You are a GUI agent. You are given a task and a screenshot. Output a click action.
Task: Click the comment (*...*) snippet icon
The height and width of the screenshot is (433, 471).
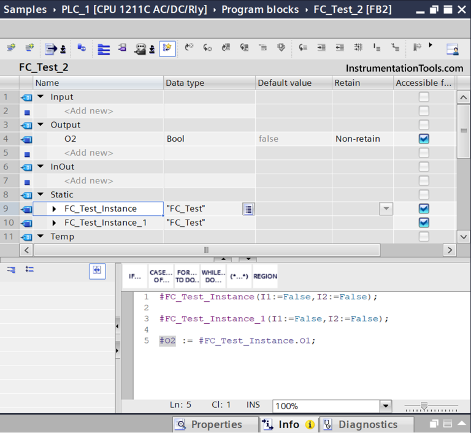(x=239, y=277)
